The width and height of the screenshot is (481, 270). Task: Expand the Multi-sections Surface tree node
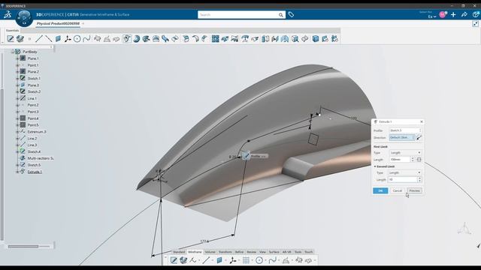click(x=17, y=158)
